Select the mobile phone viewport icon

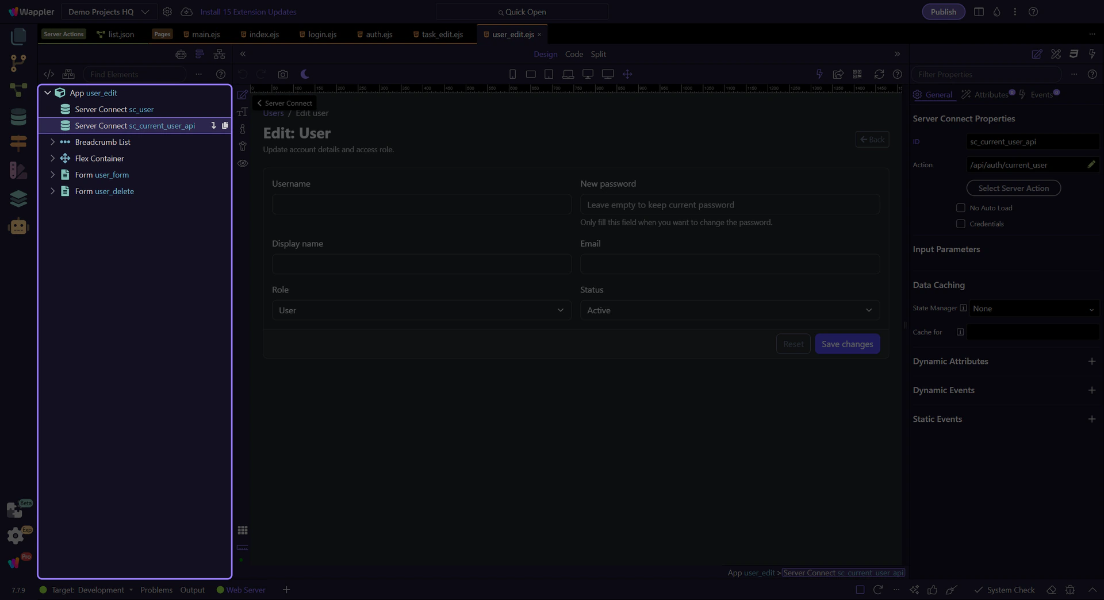[512, 74]
